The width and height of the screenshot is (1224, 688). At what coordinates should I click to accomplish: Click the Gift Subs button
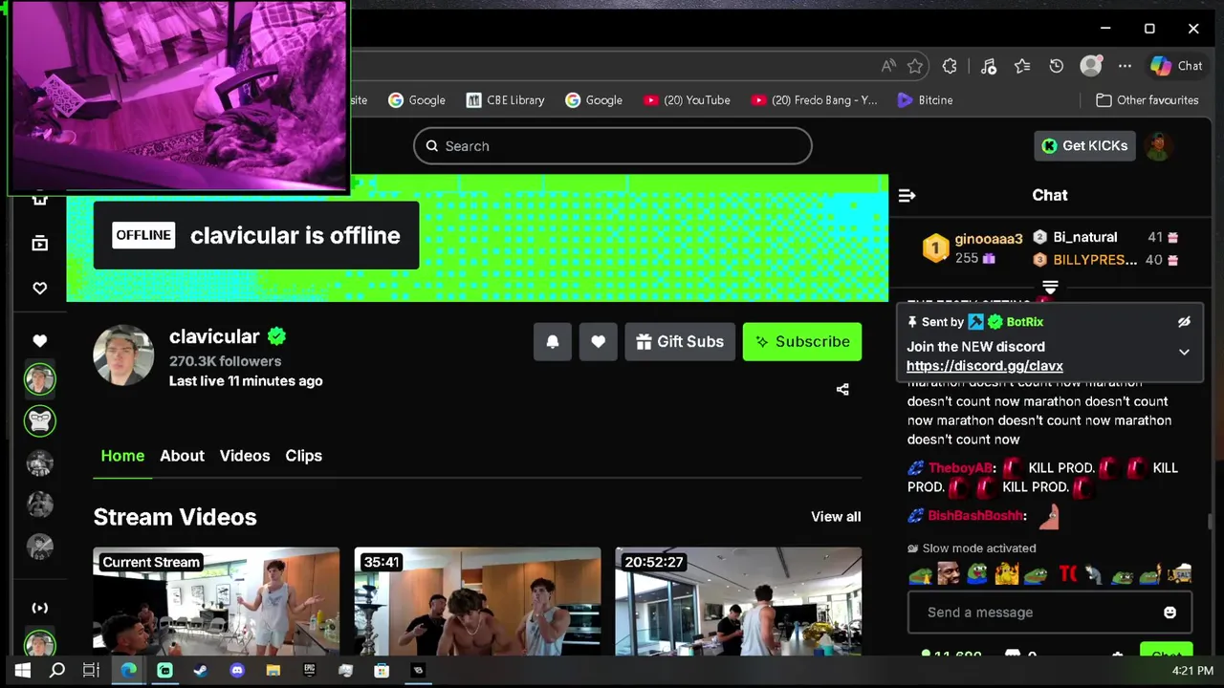coord(680,341)
